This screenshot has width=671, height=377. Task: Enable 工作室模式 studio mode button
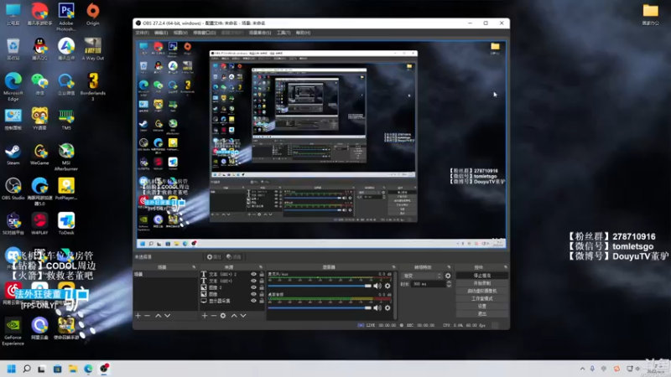[x=481, y=299]
